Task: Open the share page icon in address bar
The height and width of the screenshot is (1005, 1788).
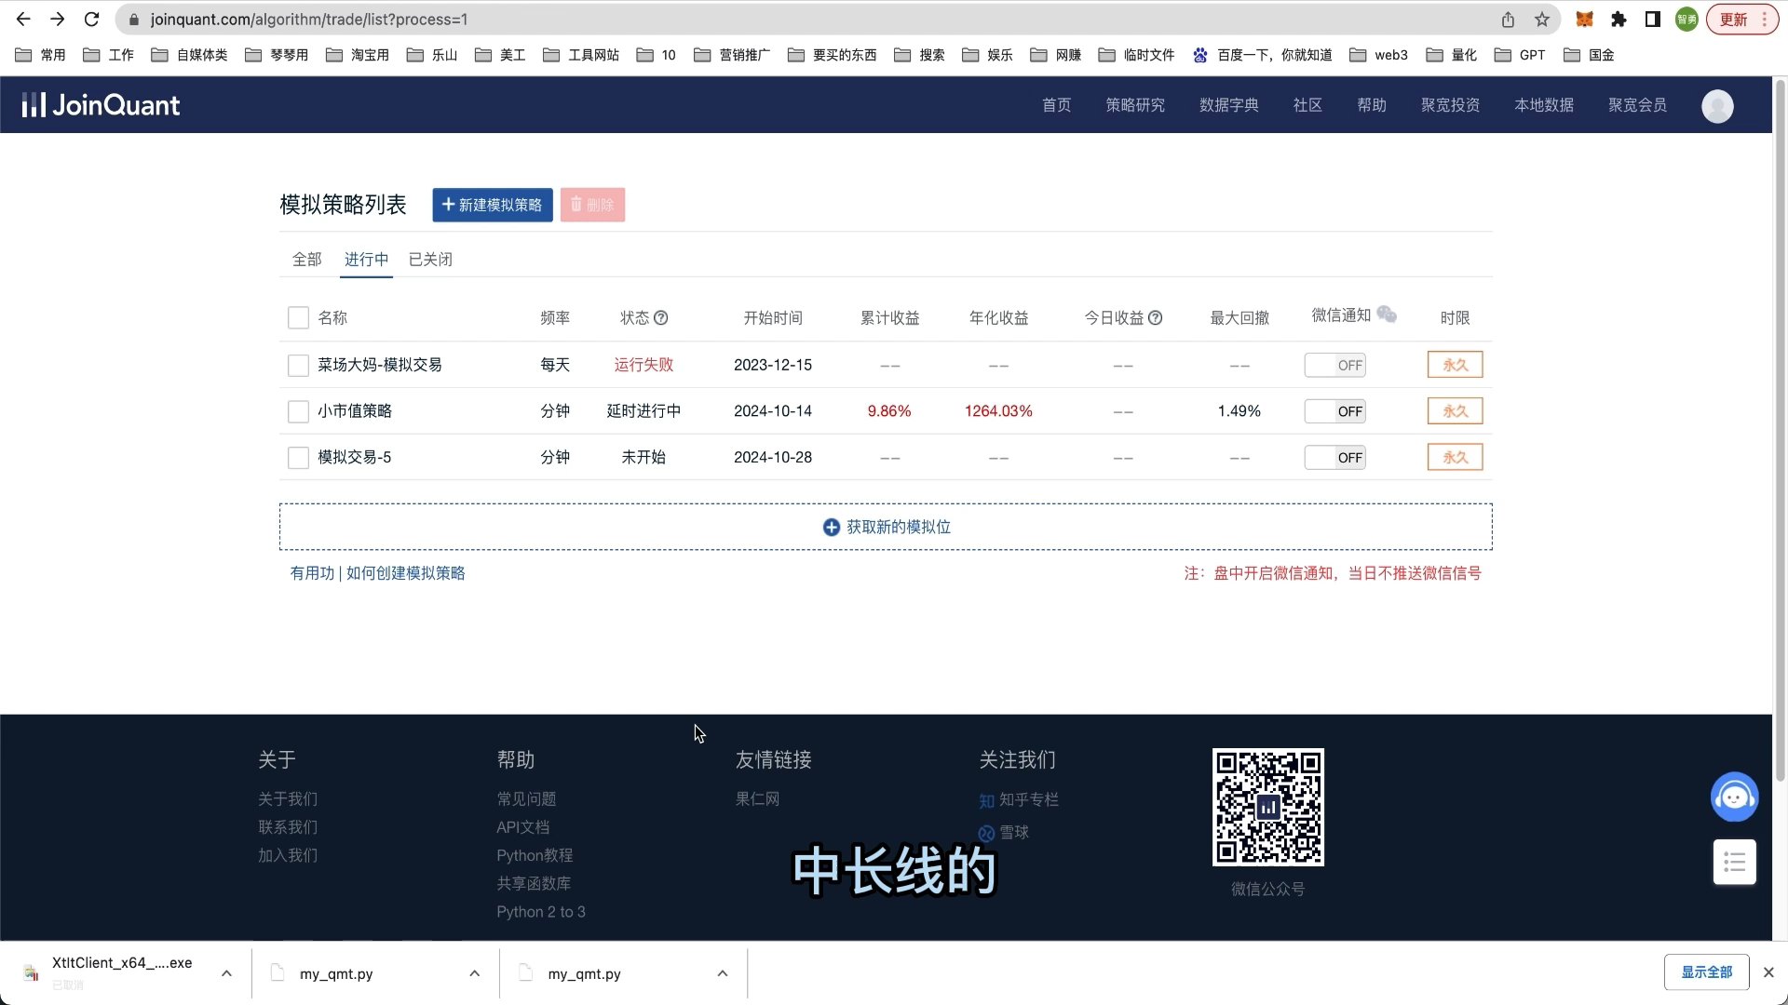Action: click(1508, 20)
